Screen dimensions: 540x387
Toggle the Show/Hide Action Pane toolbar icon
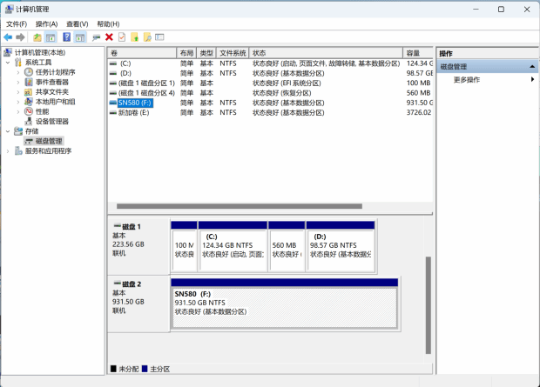click(x=80, y=37)
